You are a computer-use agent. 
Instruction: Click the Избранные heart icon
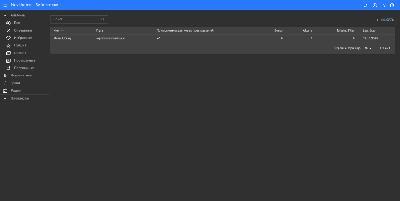(x=8, y=38)
